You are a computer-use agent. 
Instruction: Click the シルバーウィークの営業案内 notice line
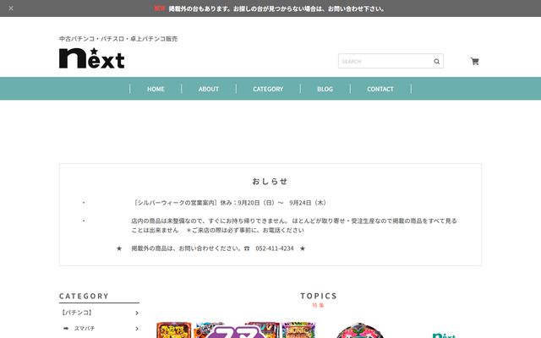point(229,203)
